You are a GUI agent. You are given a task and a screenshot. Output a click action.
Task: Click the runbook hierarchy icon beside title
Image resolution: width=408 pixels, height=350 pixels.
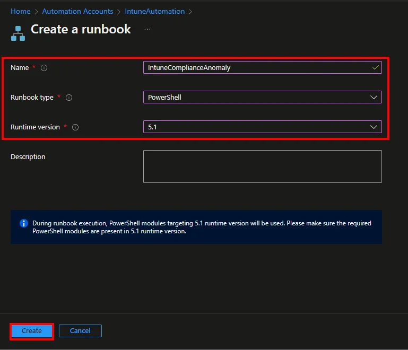pyautogui.click(x=18, y=33)
